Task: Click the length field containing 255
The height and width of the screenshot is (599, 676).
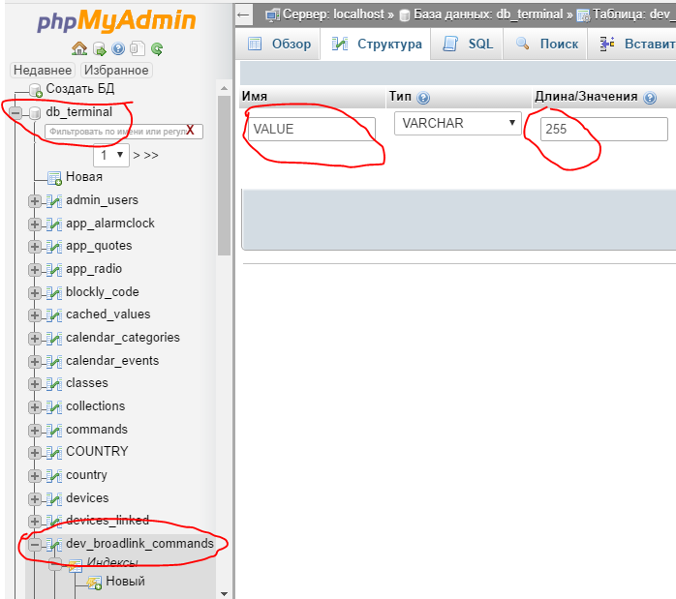Action: coord(604,130)
